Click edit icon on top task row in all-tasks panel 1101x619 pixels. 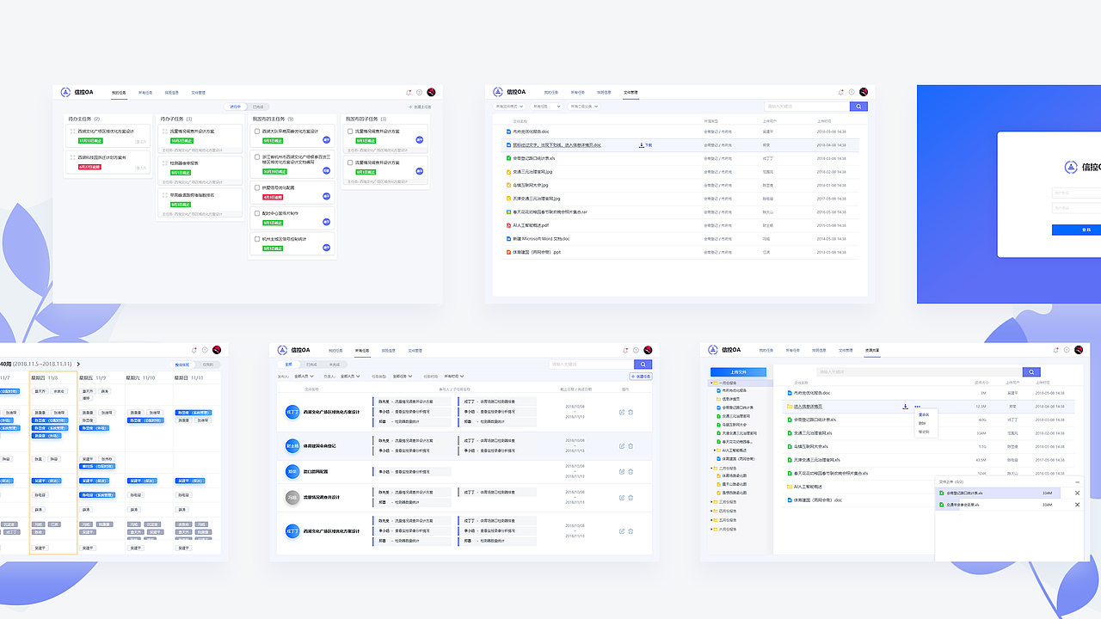[621, 412]
